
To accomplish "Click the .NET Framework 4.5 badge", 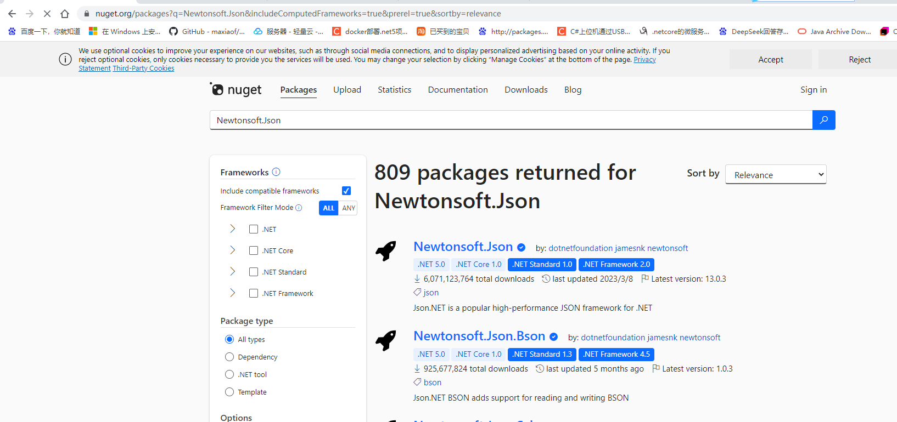I will point(616,354).
